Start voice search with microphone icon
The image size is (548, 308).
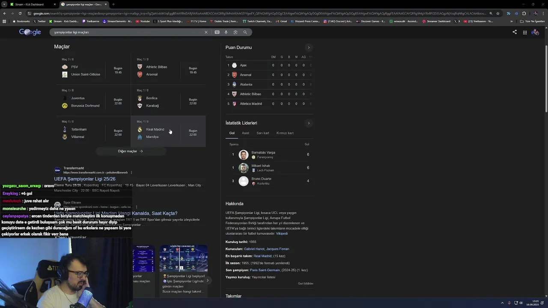coord(226,32)
